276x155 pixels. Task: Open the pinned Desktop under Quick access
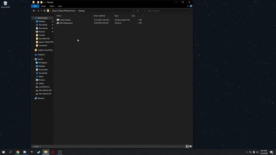pos(42,22)
